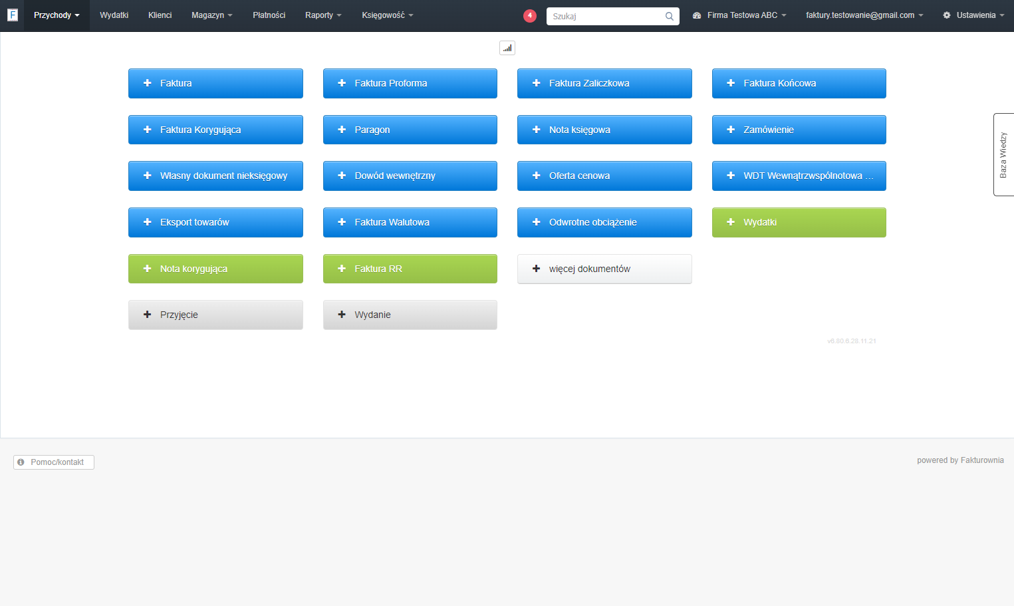
Task: Click plus icon on Faktura RR button
Action: (x=342, y=269)
